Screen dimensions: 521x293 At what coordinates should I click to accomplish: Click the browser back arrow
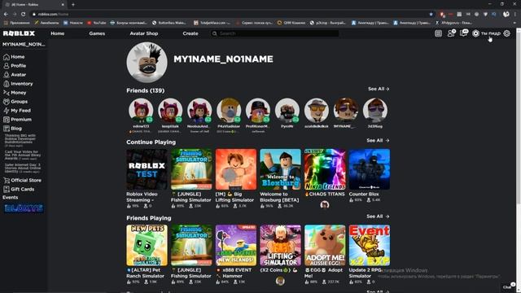pos(6,14)
